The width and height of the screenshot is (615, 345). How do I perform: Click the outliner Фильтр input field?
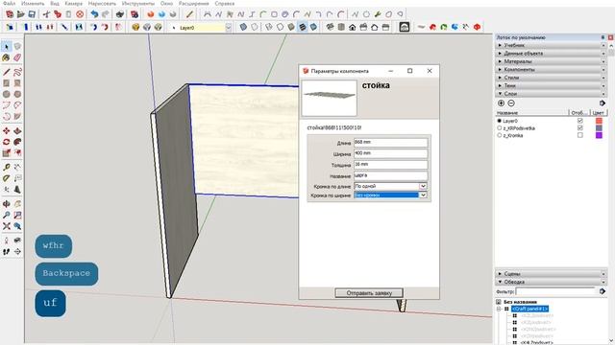(556, 291)
